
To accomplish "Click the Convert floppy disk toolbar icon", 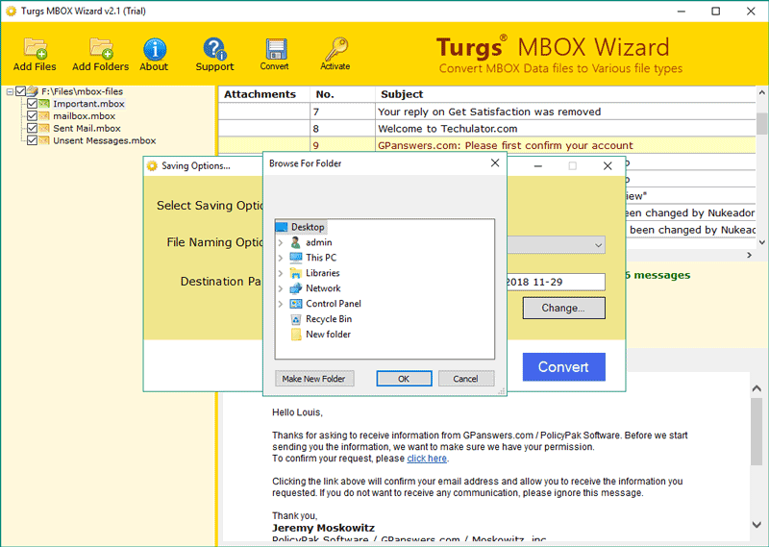I will point(276,49).
